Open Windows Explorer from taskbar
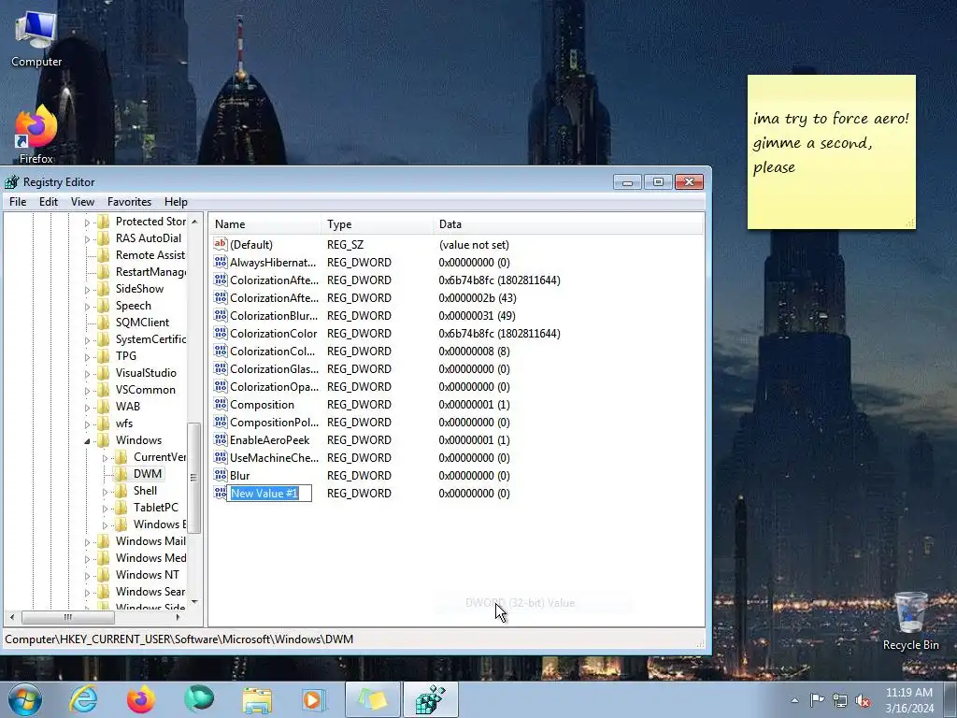 257,699
